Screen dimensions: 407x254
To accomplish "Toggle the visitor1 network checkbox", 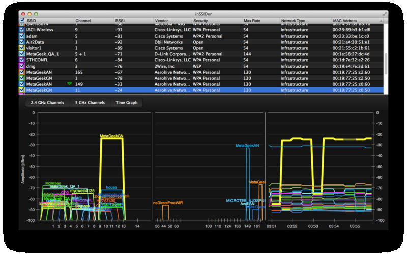I will point(22,48).
